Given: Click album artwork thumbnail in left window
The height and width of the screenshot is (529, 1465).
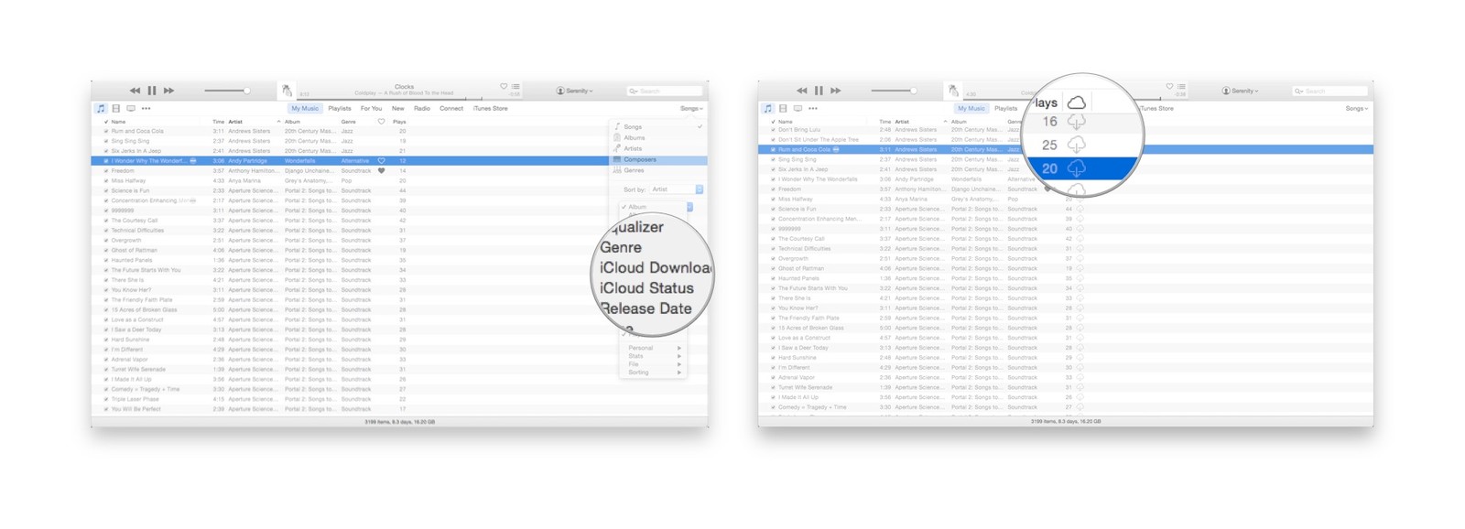Looking at the screenshot, I should point(287,91).
